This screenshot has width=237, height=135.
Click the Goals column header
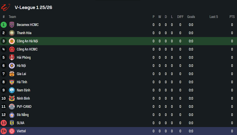[x=191, y=17]
